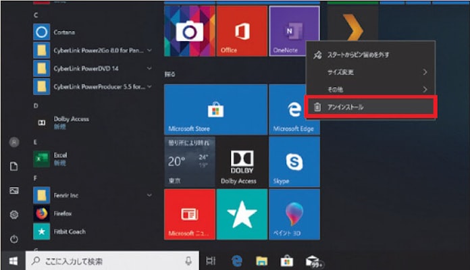This screenshot has width=470, height=270.
Task: Open CyberLink PowerDVD 14 folder icon
Action: tap(41, 68)
